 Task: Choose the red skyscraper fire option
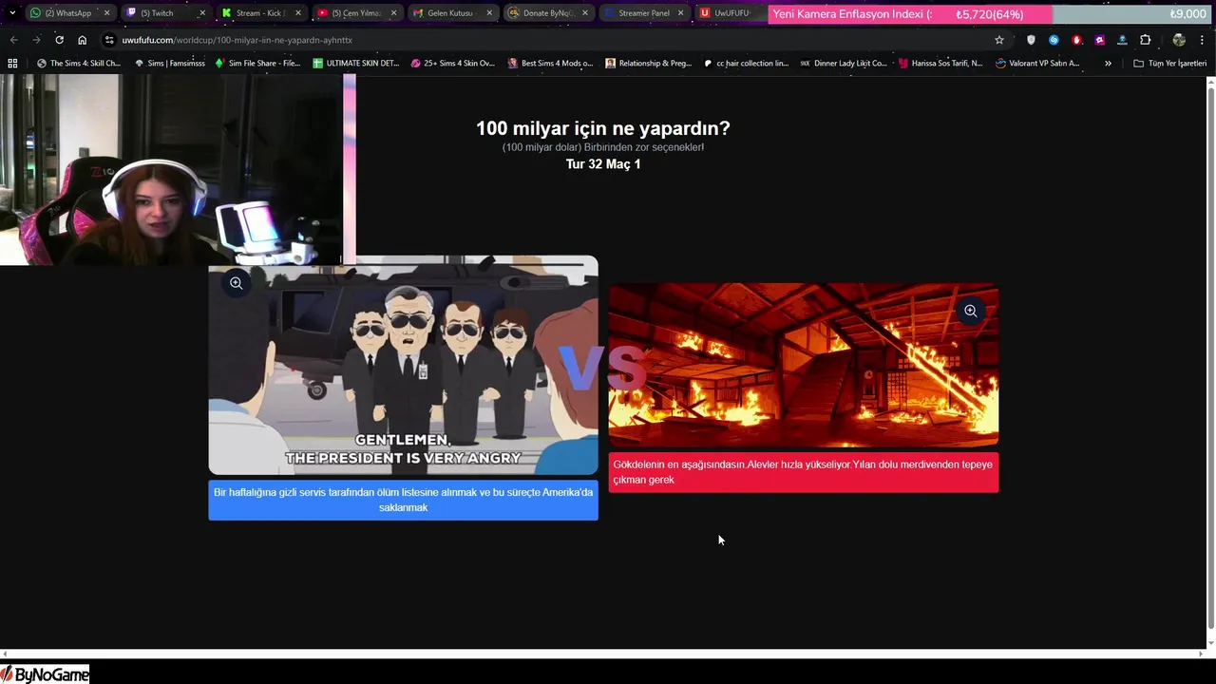(803, 472)
